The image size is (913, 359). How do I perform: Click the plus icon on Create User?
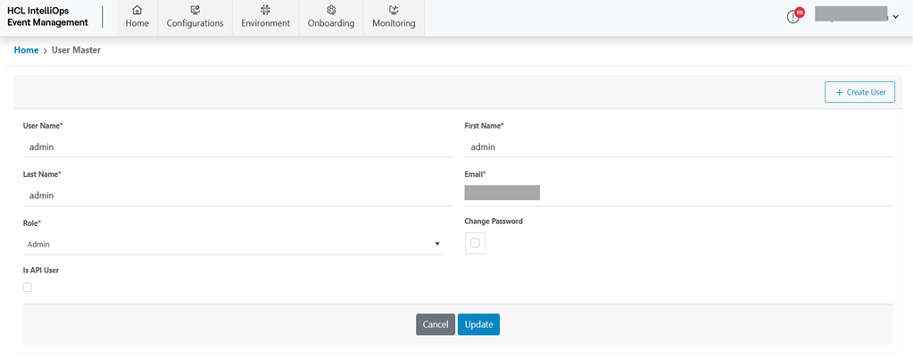pyautogui.click(x=839, y=92)
